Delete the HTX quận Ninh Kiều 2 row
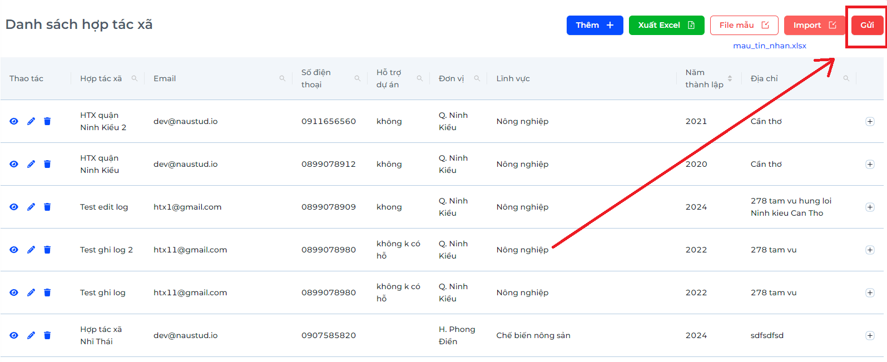This screenshot has width=887, height=362. coord(47,121)
